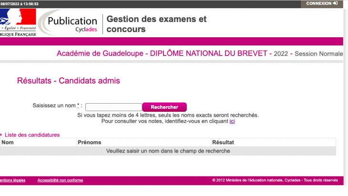
Task: Click the required asterisk after 'Saisissez un nom'
Action: point(78,105)
